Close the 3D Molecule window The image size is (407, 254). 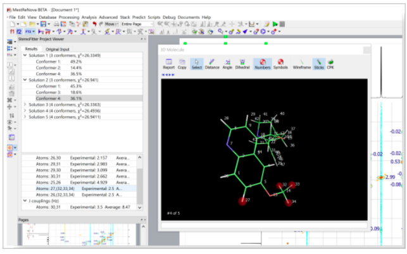coord(366,50)
